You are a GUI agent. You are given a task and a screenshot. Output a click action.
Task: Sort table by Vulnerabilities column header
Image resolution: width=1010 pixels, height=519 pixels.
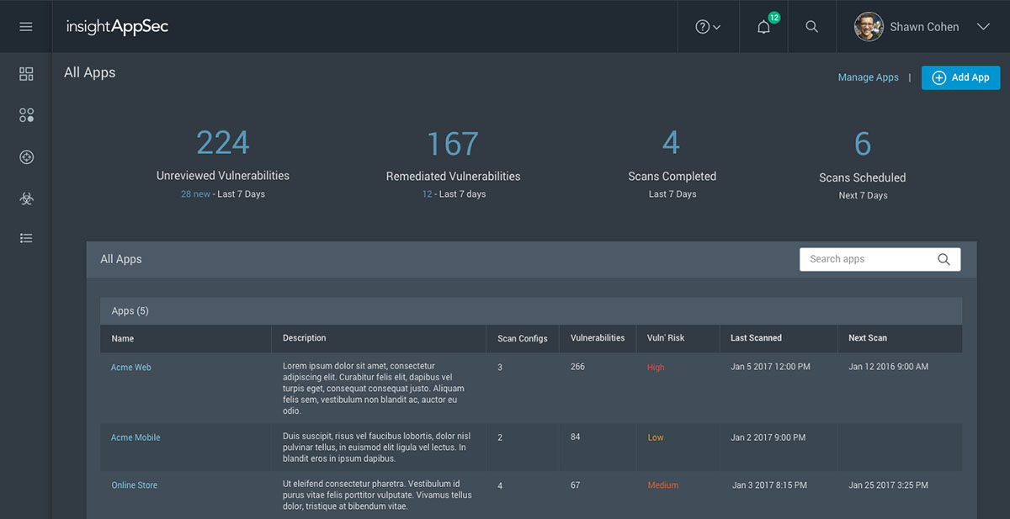click(598, 338)
